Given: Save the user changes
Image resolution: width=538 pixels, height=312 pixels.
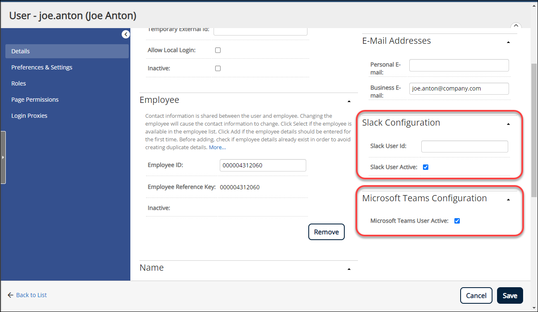Looking at the screenshot, I should pos(510,295).
